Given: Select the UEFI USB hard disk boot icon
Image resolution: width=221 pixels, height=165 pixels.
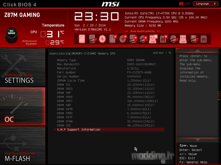Looking at the screenshot, I should tap(133, 39).
